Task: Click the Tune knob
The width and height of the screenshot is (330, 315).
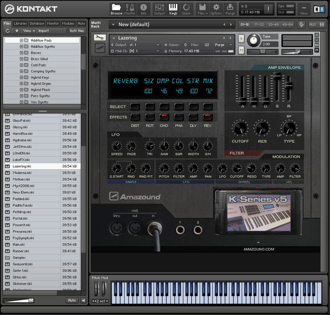Action: click(x=253, y=40)
